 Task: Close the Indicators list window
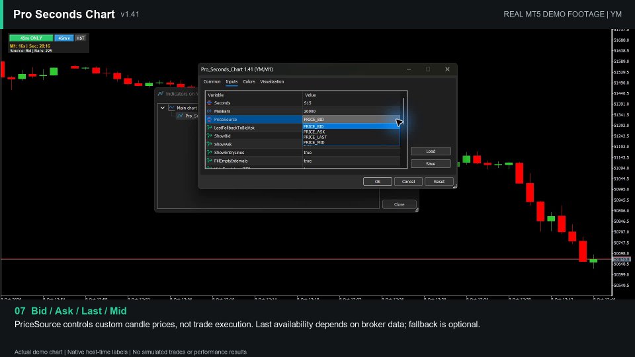[400, 204]
